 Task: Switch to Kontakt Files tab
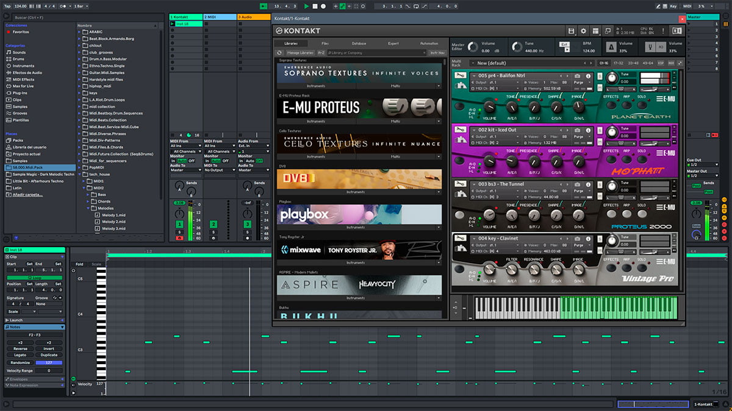325,44
